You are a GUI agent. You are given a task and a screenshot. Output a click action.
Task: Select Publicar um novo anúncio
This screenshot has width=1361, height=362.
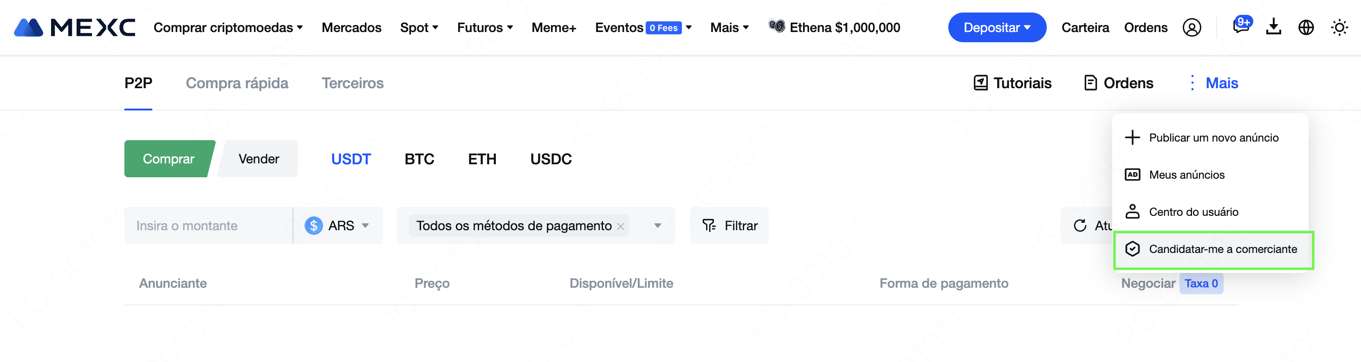coord(1213,137)
